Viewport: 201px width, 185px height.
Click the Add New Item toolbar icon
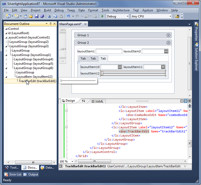tap(17, 16)
